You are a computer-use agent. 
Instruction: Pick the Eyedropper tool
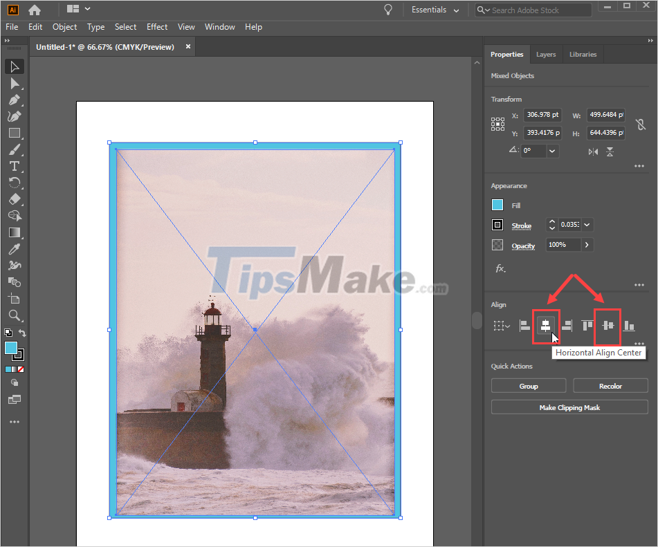coord(15,249)
